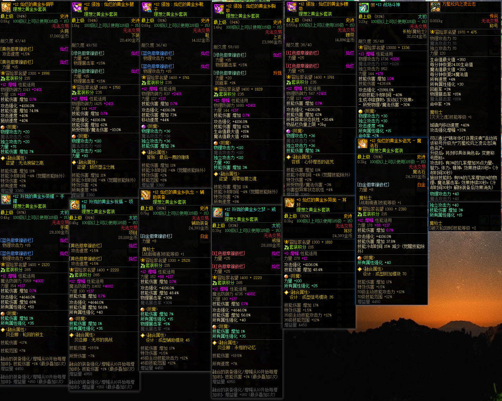Click the 黄金乡异面 耳环 item icon
Image resolution: width=502 pixels, height=401 pixels.
click(x=290, y=203)
